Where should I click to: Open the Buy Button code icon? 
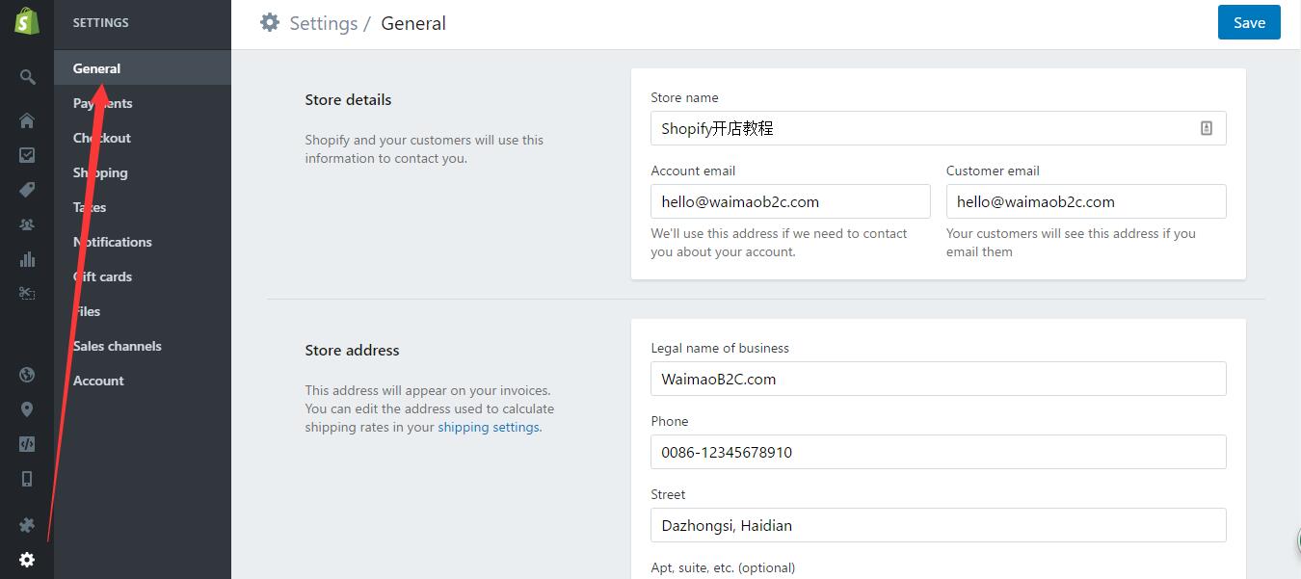click(27, 444)
